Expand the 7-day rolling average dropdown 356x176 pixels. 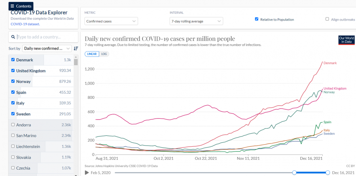coord(196,21)
